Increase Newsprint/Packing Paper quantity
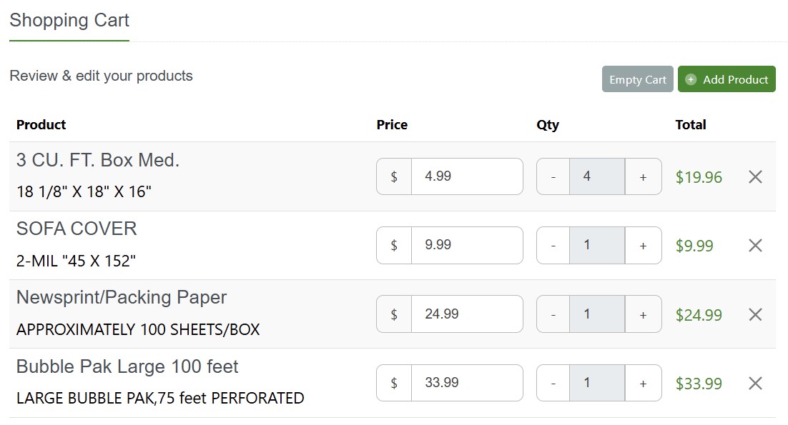Screen dimensions: 788x425 (x=644, y=314)
